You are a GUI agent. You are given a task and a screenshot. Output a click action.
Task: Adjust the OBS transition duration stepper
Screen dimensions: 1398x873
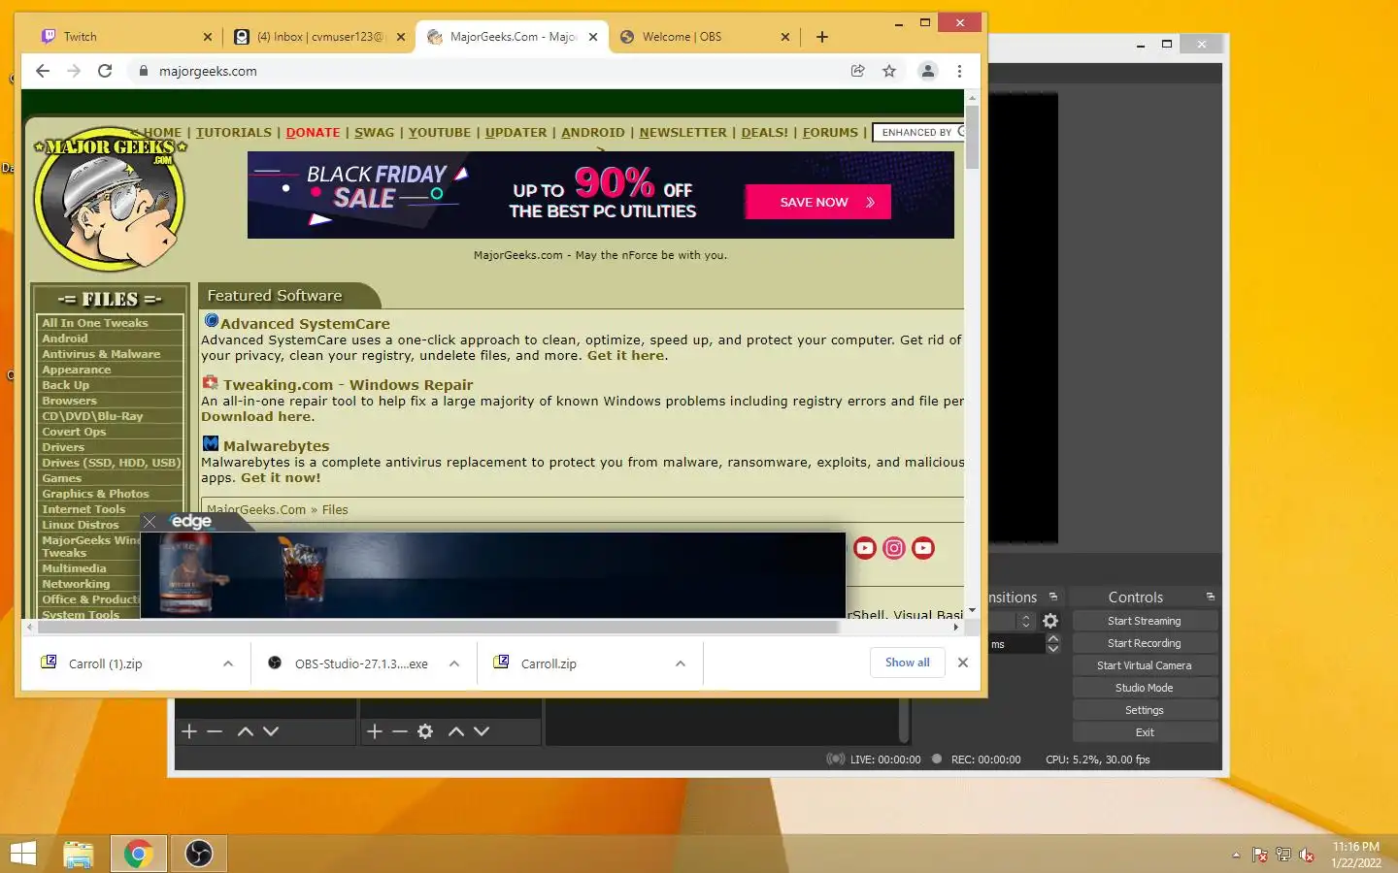(x=1053, y=643)
